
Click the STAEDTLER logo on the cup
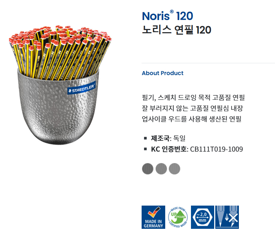pos(82,88)
